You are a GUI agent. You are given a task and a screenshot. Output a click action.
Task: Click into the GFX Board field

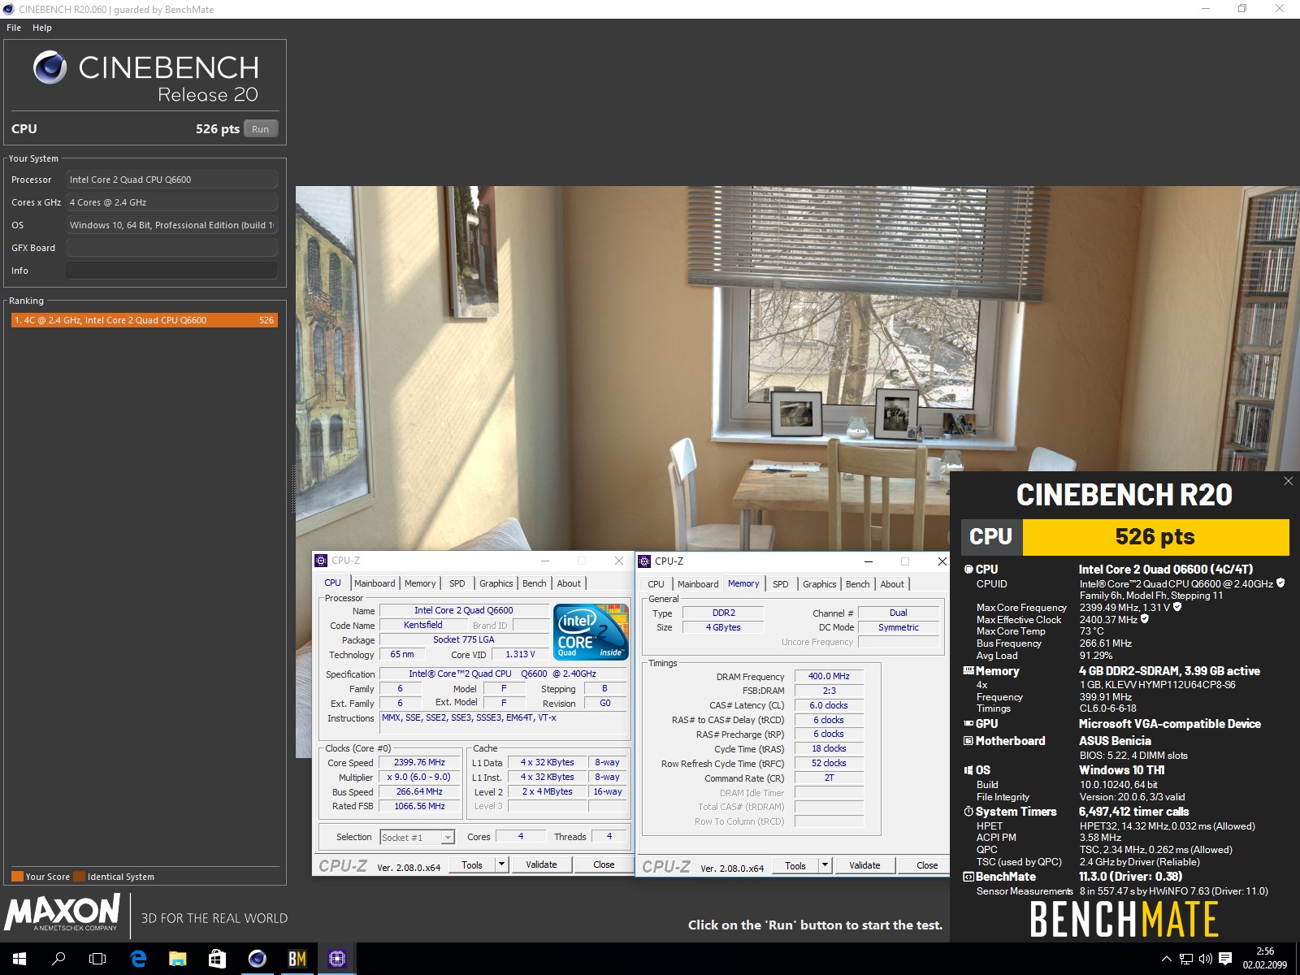tap(171, 248)
